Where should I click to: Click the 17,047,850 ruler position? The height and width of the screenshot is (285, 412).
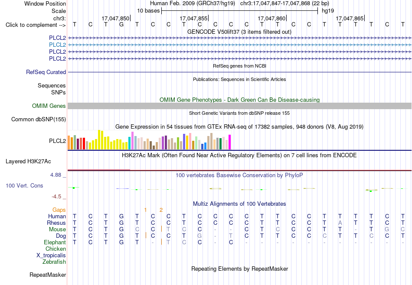coord(116,18)
